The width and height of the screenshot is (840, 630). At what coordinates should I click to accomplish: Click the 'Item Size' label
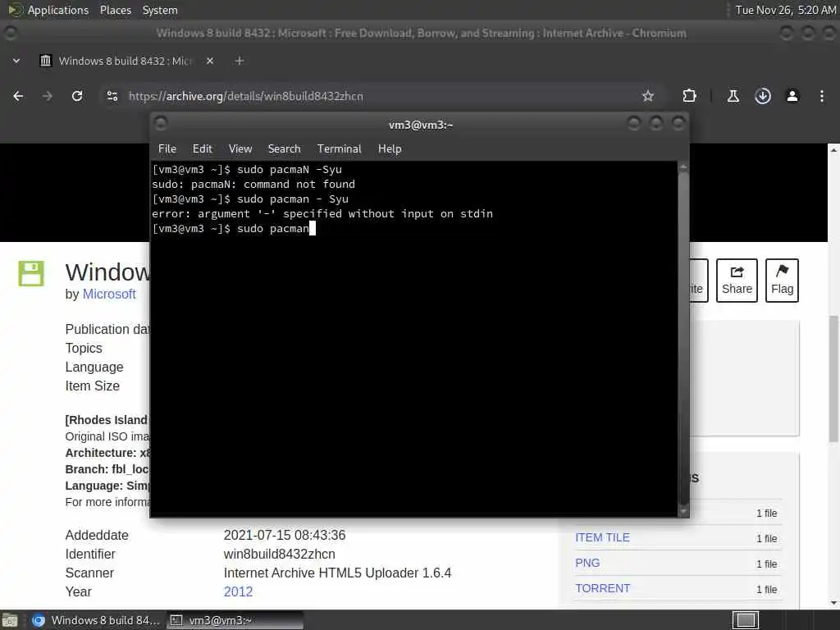[92, 386]
